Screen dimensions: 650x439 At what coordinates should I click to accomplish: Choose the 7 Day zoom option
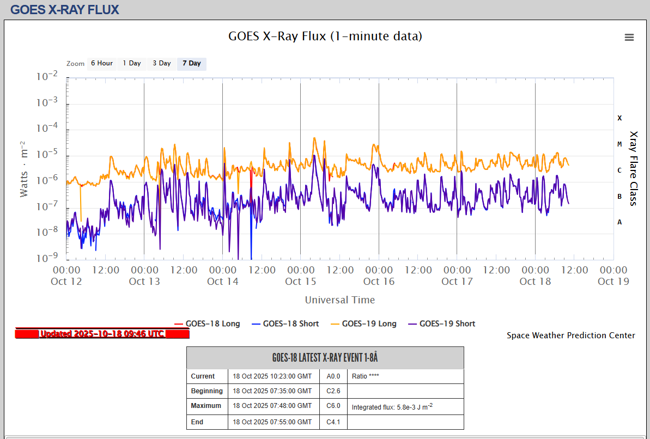click(x=191, y=63)
